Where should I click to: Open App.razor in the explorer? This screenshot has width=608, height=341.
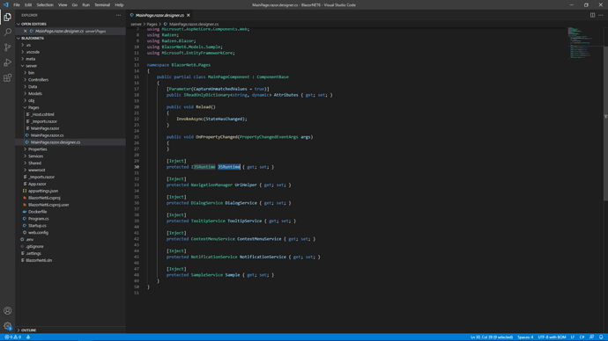pyautogui.click(x=37, y=184)
